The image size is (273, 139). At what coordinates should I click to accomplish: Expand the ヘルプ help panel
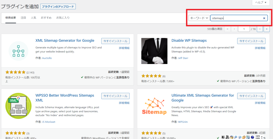[x=261, y=2]
